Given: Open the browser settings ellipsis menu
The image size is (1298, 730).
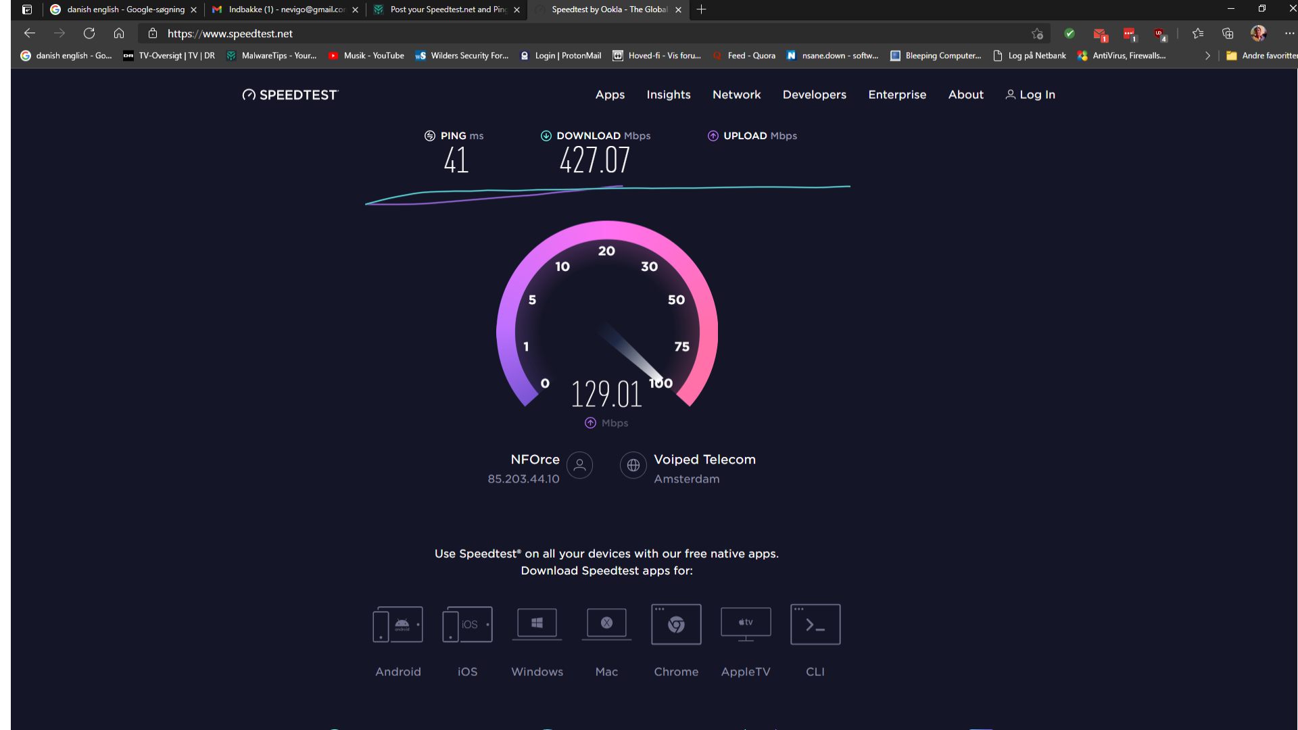Looking at the screenshot, I should coord(1289,33).
